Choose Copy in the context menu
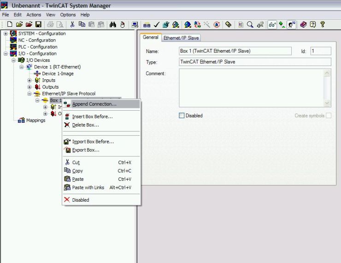 point(101,171)
